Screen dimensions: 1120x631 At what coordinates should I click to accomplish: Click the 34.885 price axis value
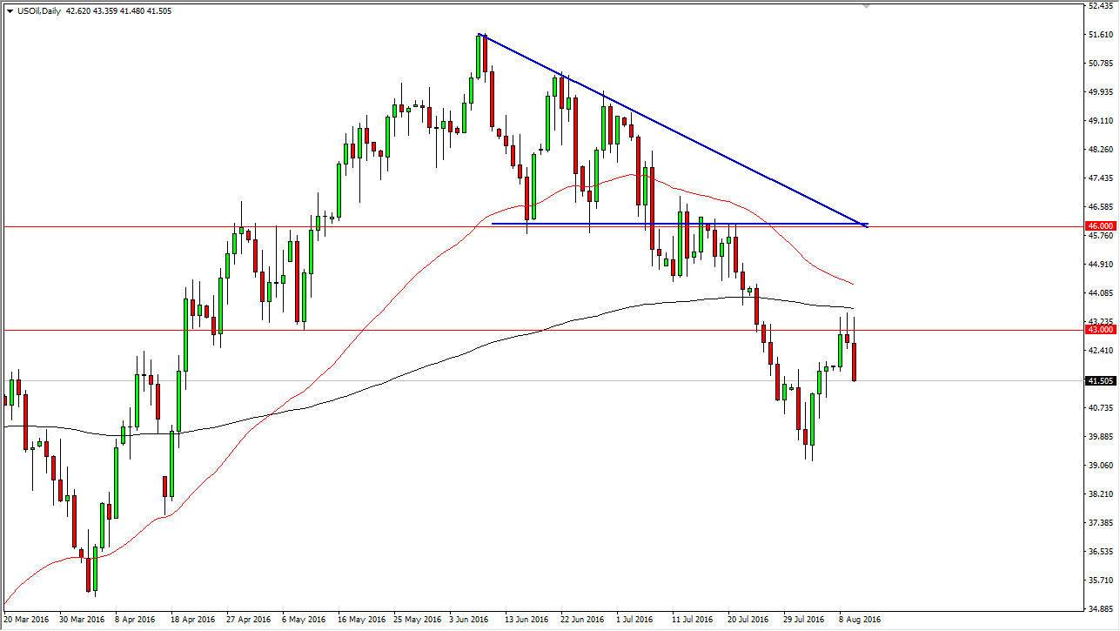click(x=1101, y=608)
